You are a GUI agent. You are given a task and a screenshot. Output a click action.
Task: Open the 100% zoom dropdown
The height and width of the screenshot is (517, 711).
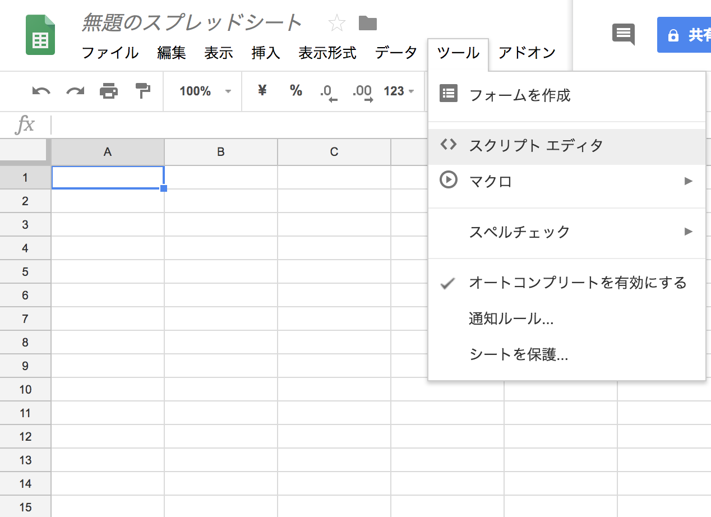coord(202,91)
